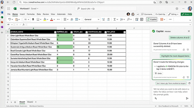The width and height of the screenshot is (194, 108).
Task: Switch to the Formulas ribbon tab
Action: click(x=31, y=14)
